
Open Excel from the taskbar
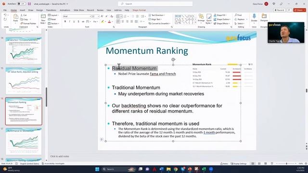coord(204,169)
